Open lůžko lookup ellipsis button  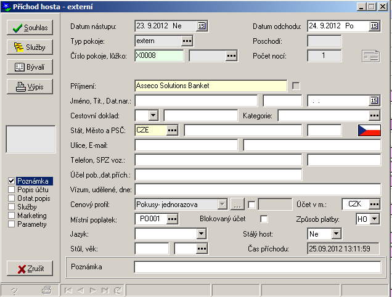(x=231, y=55)
